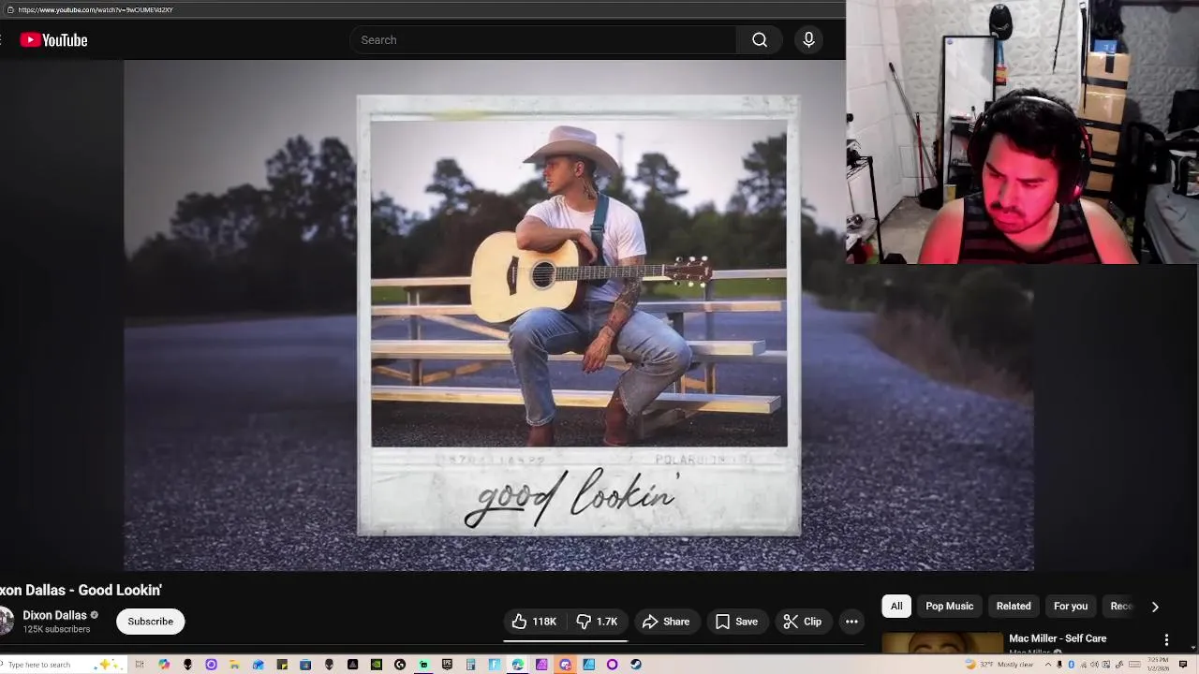The height and width of the screenshot is (674, 1199).
Task: Click inside the YouTube Search field
Action: (x=542, y=40)
